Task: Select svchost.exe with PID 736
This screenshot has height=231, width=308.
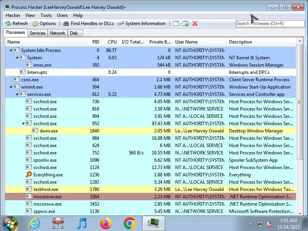Action: point(151,102)
